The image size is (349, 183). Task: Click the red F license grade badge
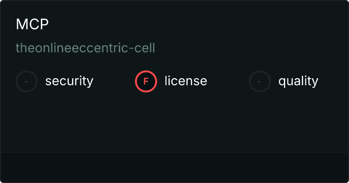coord(146,81)
